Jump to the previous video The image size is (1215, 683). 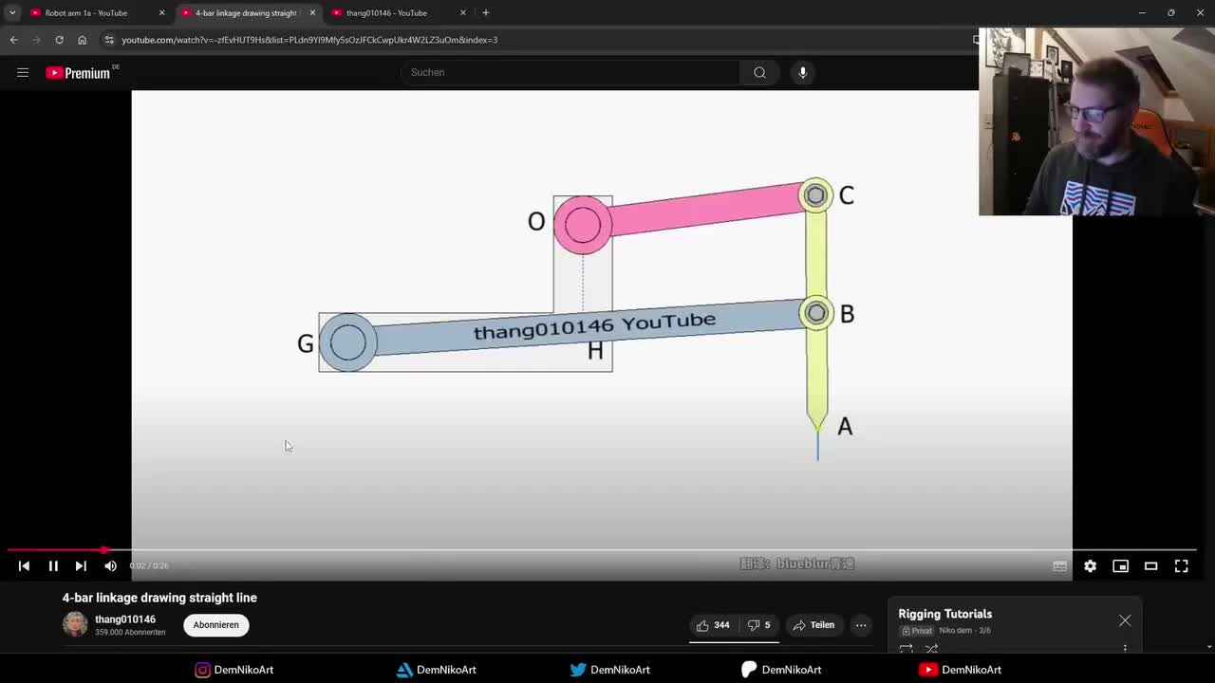point(24,565)
